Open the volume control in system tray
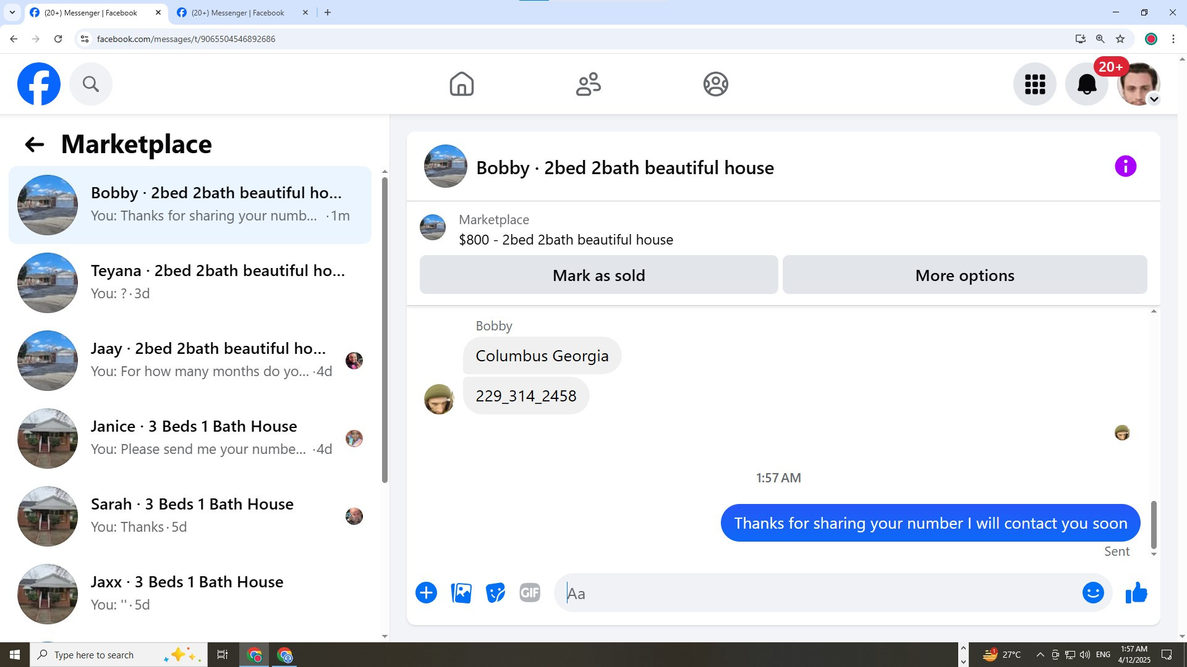Image resolution: width=1187 pixels, height=667 pixels. [x=1085, y=655]
